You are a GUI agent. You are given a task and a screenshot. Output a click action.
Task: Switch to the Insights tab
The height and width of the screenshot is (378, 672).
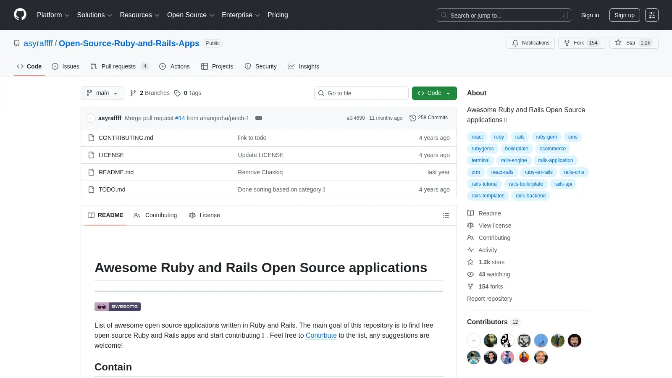pyautogui.click(x=303, y=66)
